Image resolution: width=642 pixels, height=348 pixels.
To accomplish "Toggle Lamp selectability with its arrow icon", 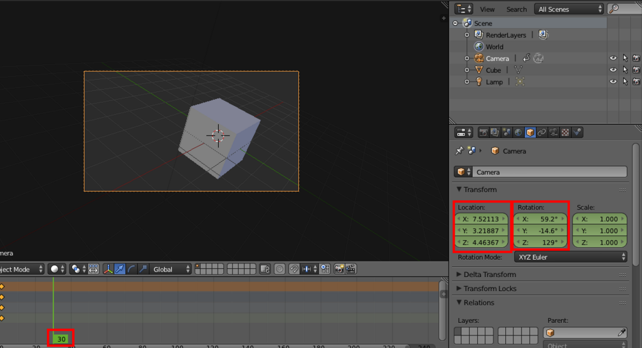I will coord(625,82).
